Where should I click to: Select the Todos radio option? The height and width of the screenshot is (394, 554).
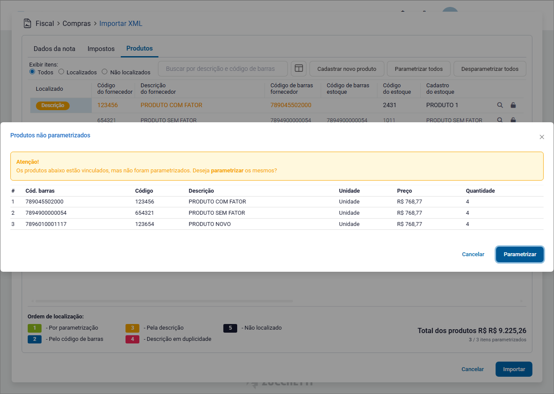32,72
